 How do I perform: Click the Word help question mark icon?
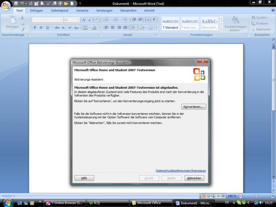click(272, 10)
